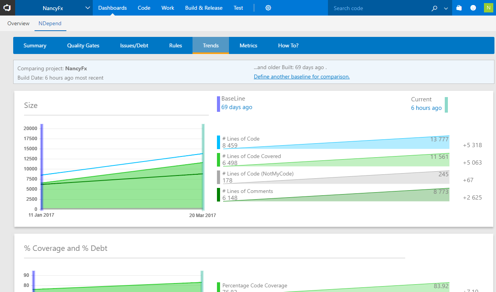This screenshot has width=496, height=292.
Task: Expand the NancyFx project dropdown
Action: click(87, 8)
